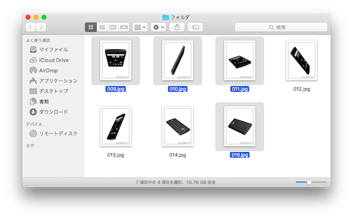Image resolution: width=353 pixels, height=219 pixels.
Task: Open the arrange-by grid dropdown
Action: (x=140, y=27)
